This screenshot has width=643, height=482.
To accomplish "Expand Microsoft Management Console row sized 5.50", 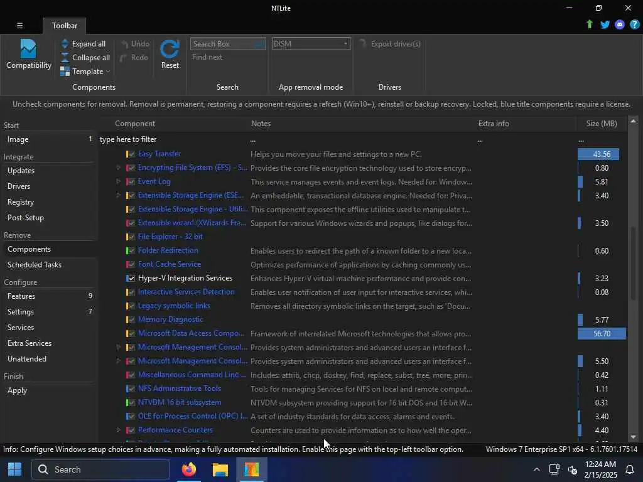I will (118, 361).
